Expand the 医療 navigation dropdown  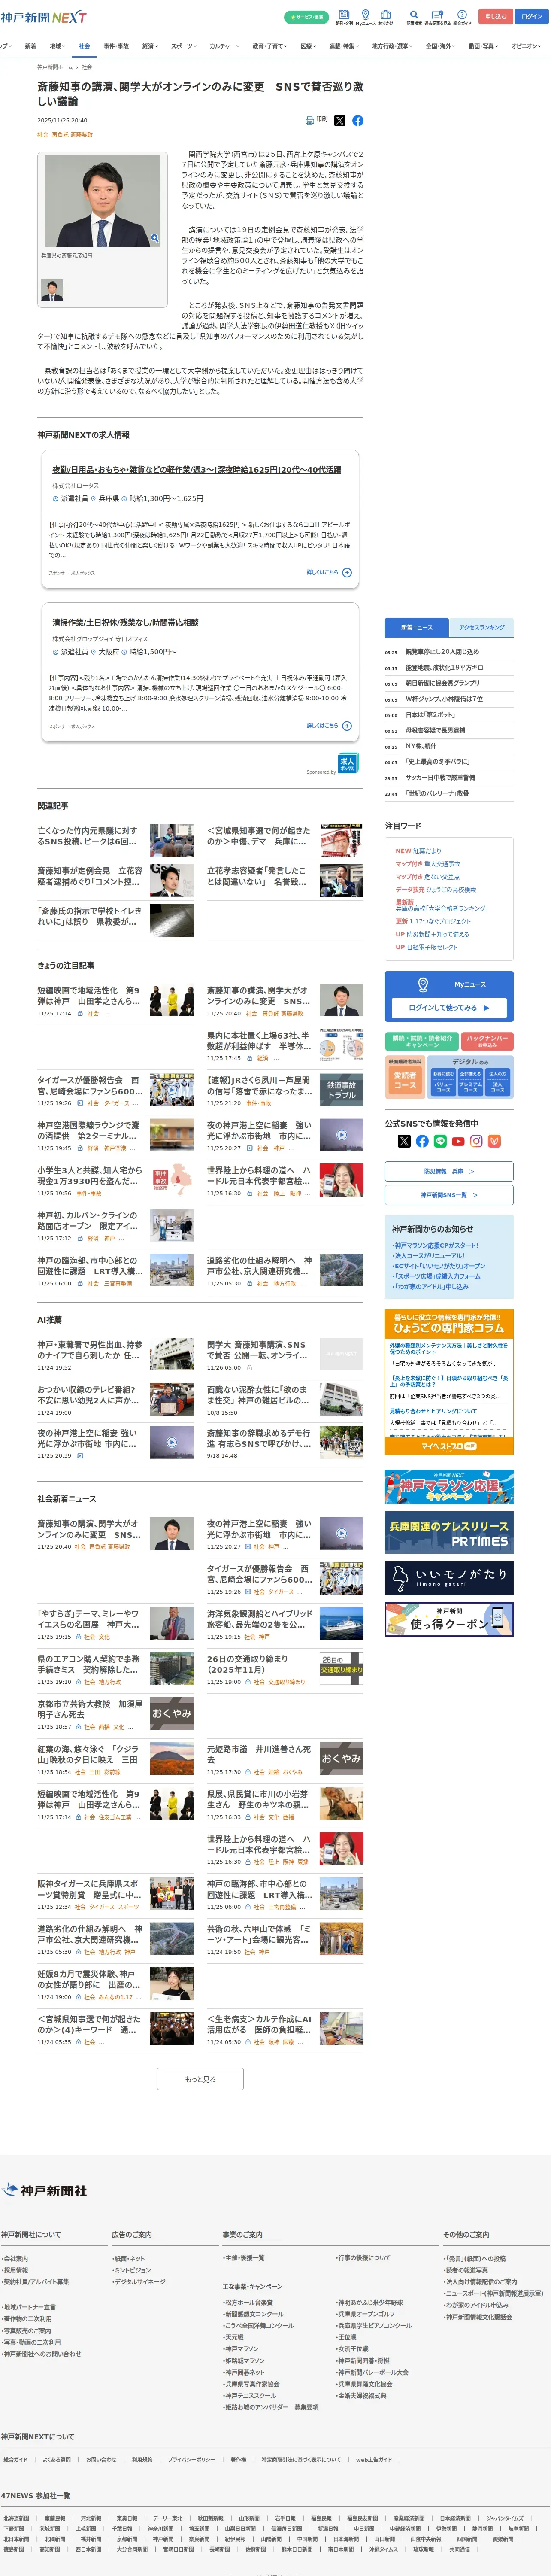(309, 46)
